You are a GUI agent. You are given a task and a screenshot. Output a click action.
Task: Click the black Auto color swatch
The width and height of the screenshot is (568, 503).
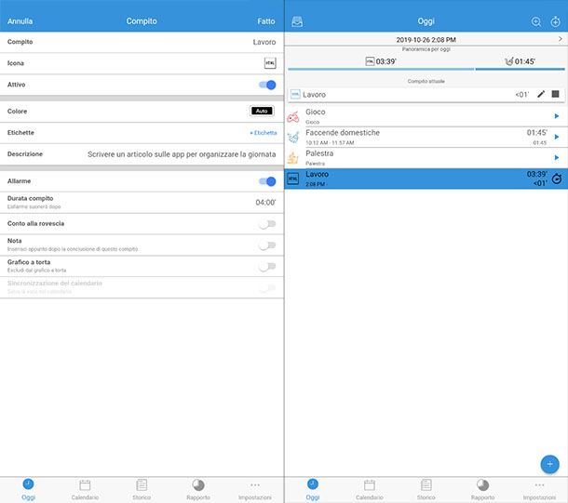click(x=262, y=111)
